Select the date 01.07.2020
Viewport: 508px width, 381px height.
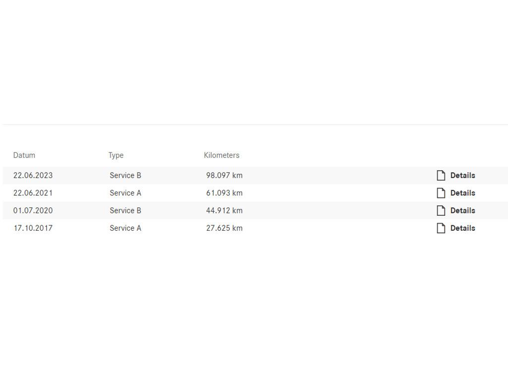click(33, 210)
